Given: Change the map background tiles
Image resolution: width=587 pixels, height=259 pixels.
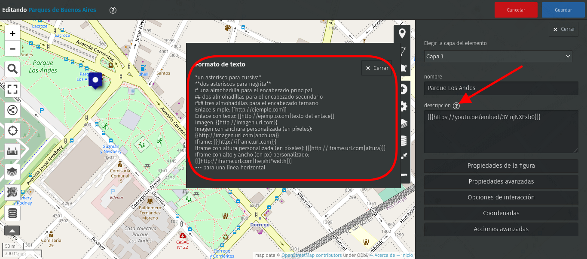Looking at the screenshot, I should [12, 192].
